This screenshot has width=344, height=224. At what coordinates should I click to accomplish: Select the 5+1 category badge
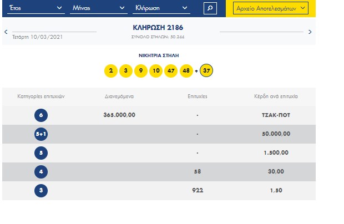[40, 134]
